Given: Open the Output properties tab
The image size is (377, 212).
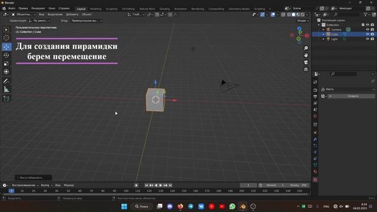Looking at the screenshot, I should tap(315, 97).
